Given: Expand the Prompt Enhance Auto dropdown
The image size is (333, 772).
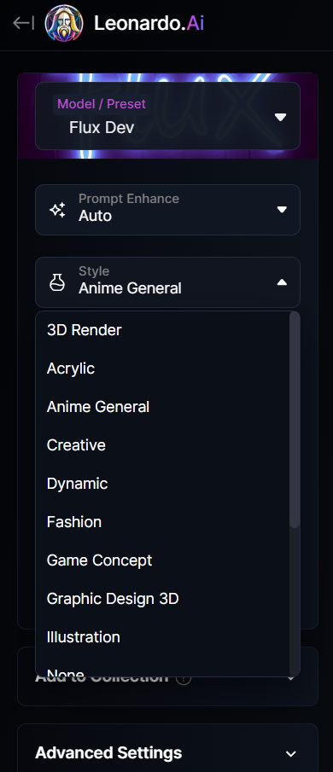Looking at the screenshot, I should coord(167,210).
